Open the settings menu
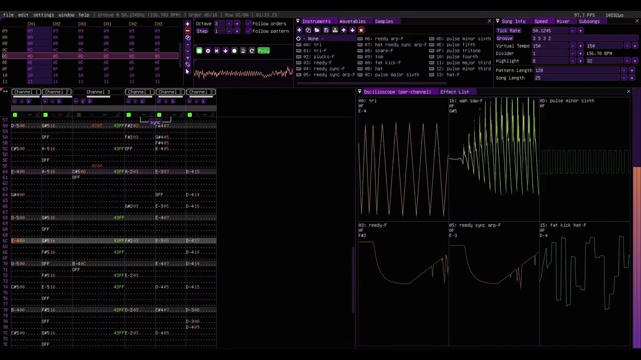The height and width of the screenshot is (360, 641). pyautogui.click(x=44, y=15)
